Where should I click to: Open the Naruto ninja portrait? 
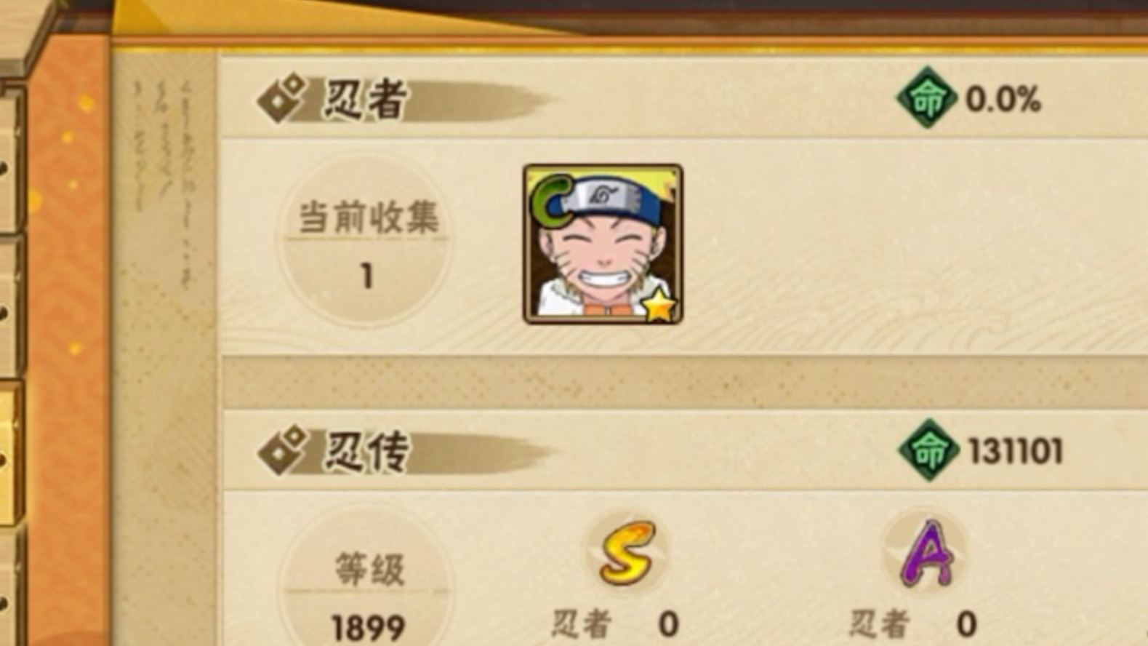tap(603, 244)
